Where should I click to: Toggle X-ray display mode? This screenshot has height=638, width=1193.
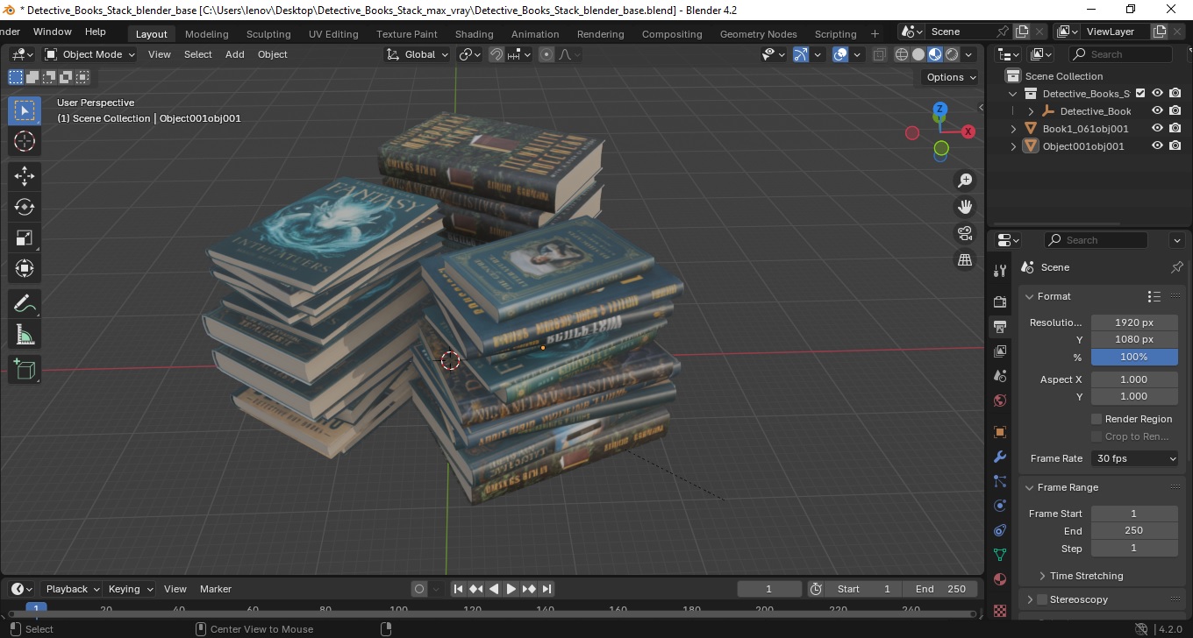(880, 54)
